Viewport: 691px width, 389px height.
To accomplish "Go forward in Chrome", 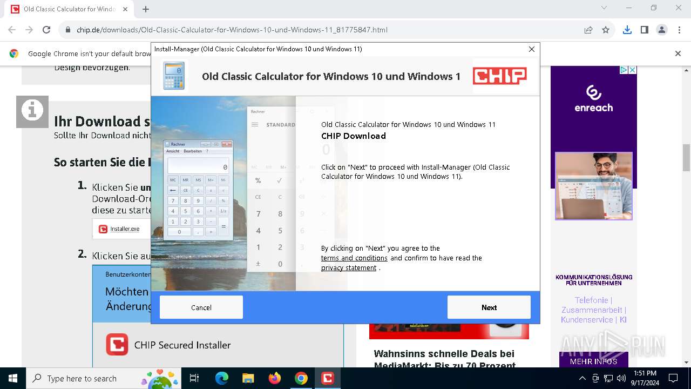I will pyautogui.click(x=29, y=30).
